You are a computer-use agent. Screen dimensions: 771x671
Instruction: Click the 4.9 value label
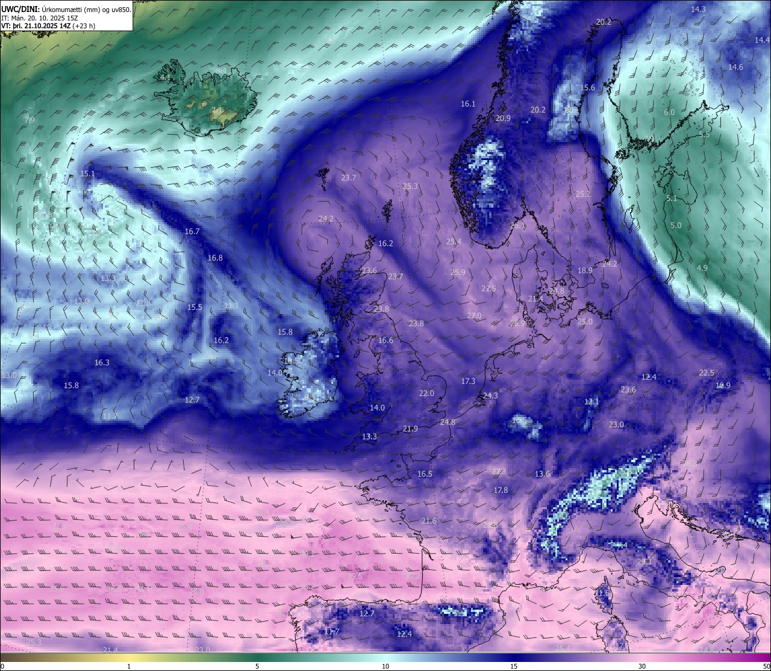coord(702,267)
